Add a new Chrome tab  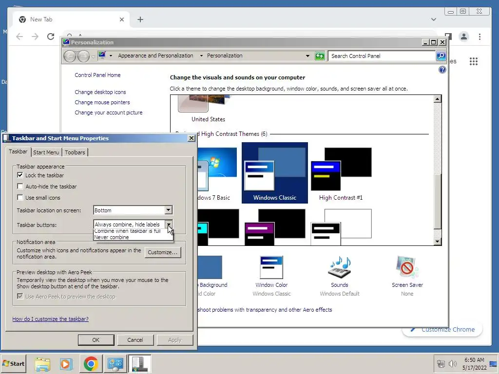coord(140,19)
